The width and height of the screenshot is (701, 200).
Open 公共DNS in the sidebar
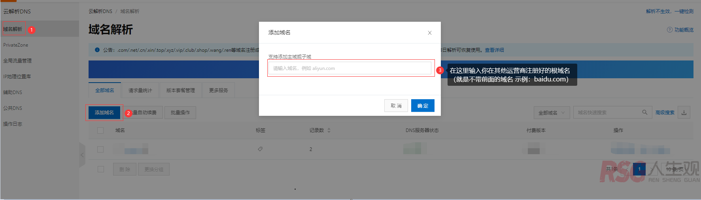(13, 108)
